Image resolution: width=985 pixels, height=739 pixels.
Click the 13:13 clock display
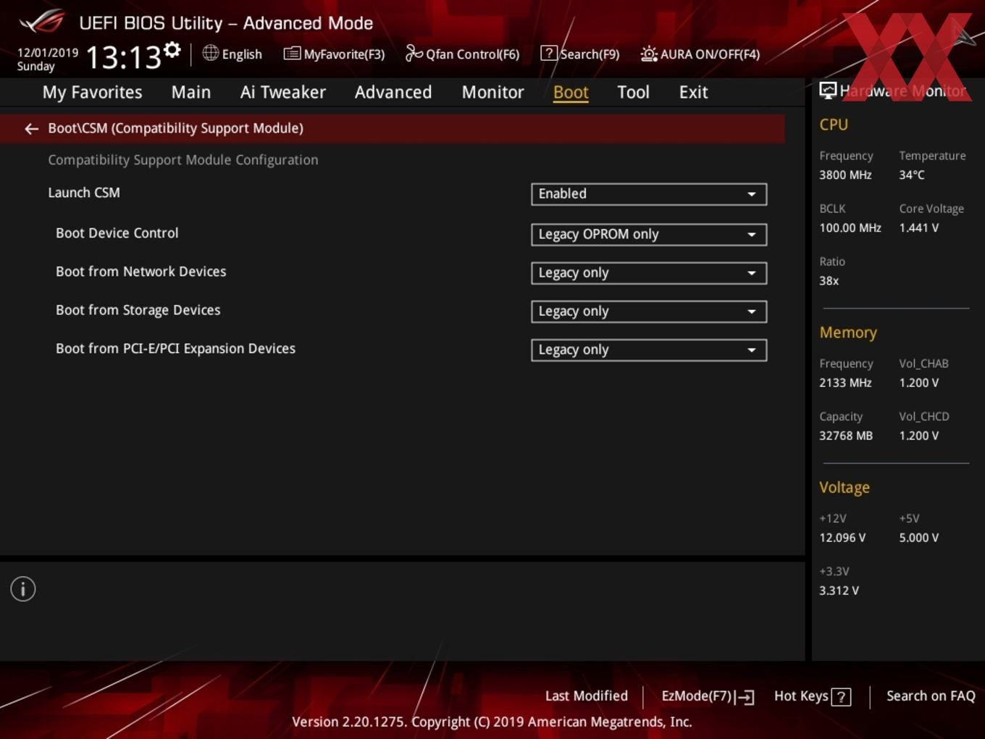123,58
